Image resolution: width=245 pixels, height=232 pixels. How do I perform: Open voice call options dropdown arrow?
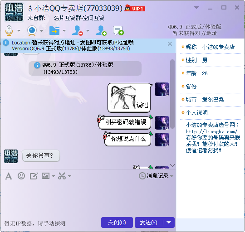pos(19,30)
